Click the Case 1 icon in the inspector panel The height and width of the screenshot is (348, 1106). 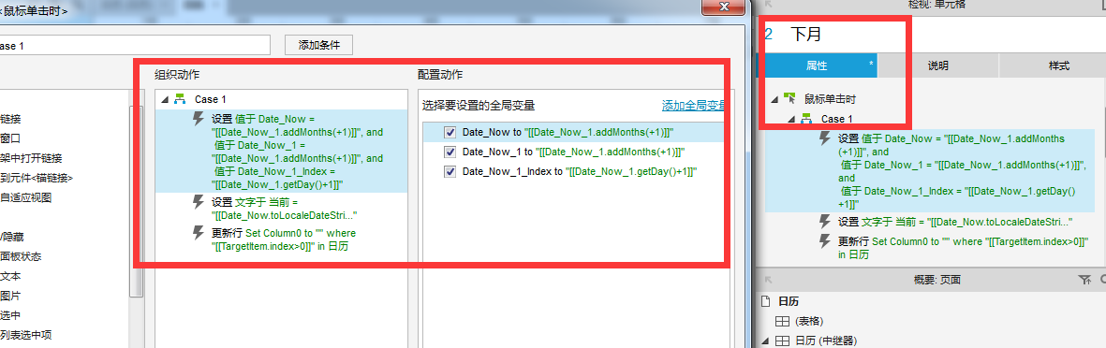pyautogui.click(x=806, y=119)
